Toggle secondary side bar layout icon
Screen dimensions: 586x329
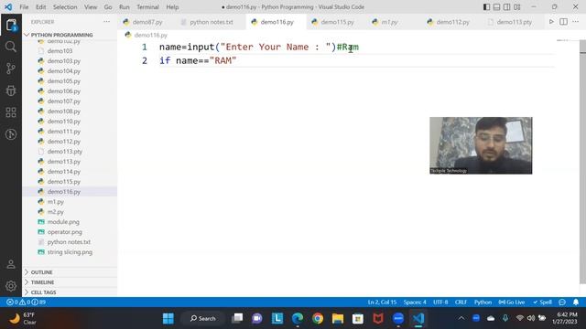click(506, 7)
